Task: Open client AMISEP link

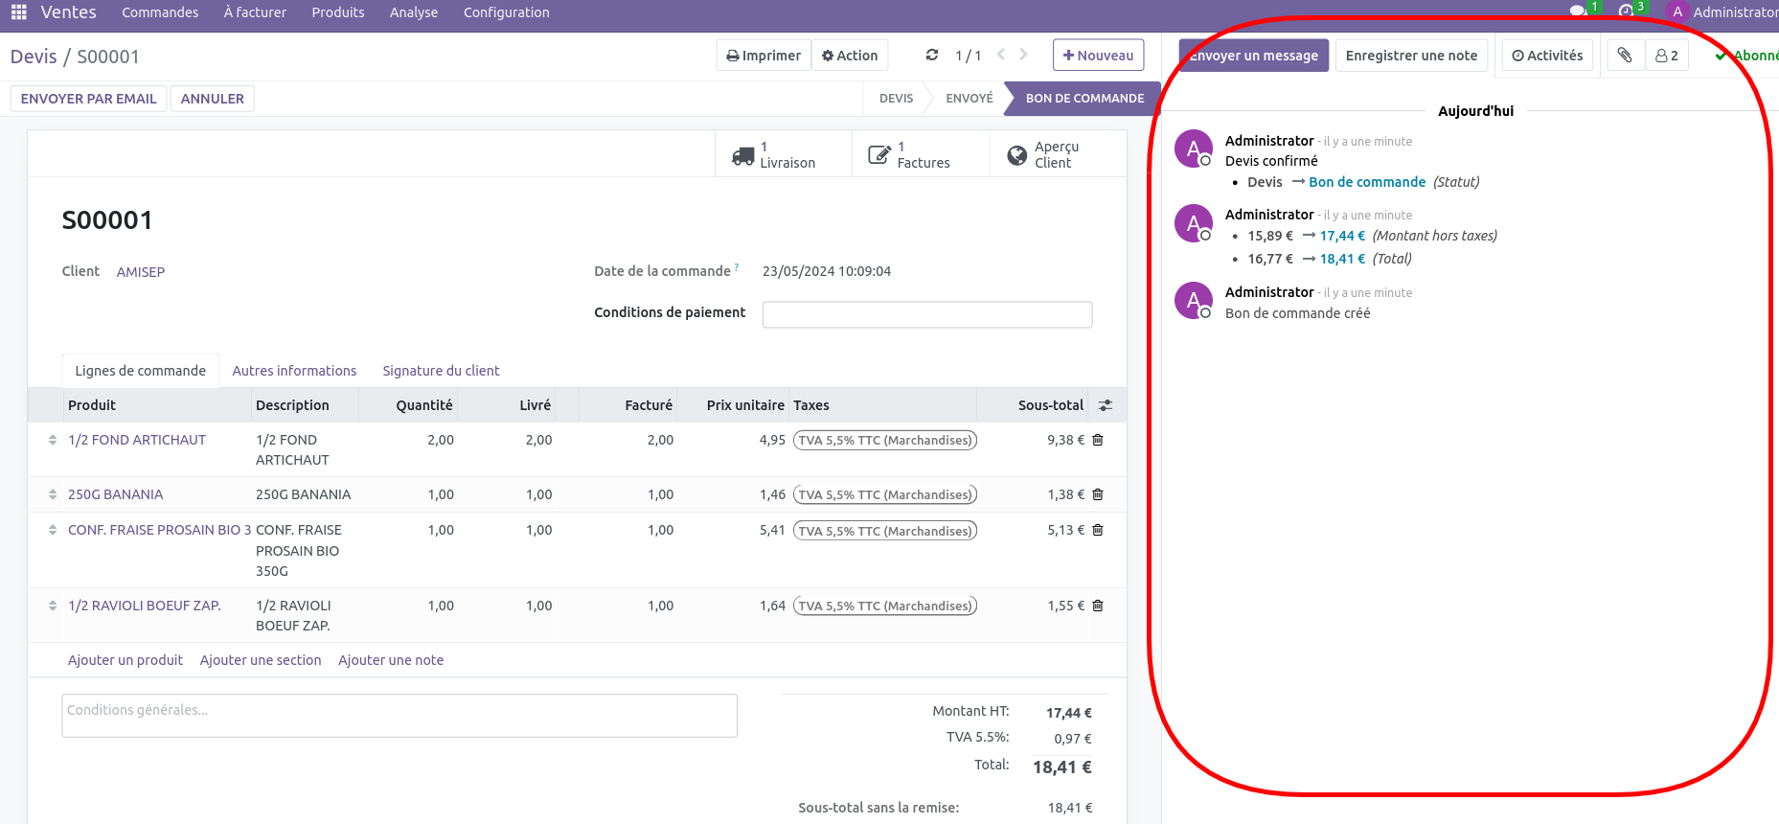Action: [x=141, y=272]
